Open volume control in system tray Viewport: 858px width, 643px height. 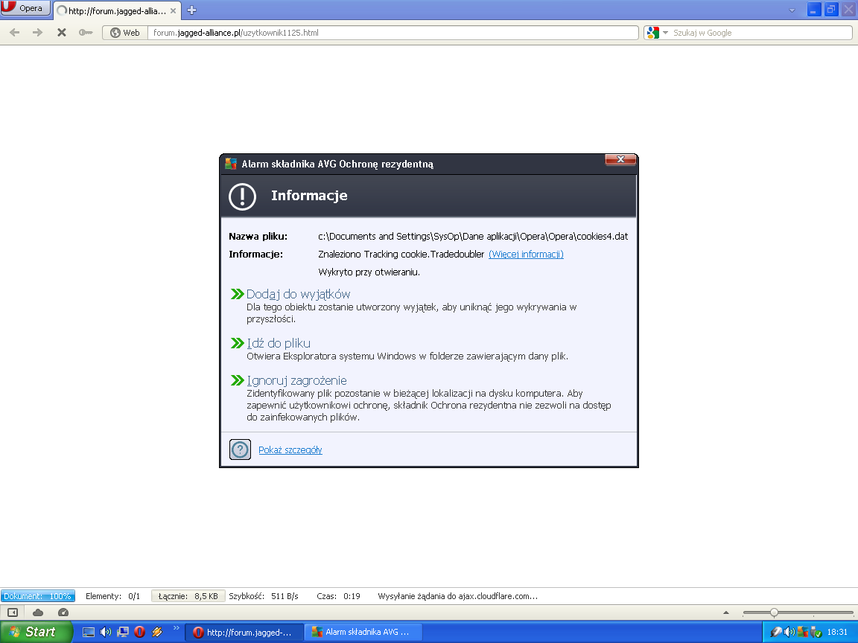[789, 632]
